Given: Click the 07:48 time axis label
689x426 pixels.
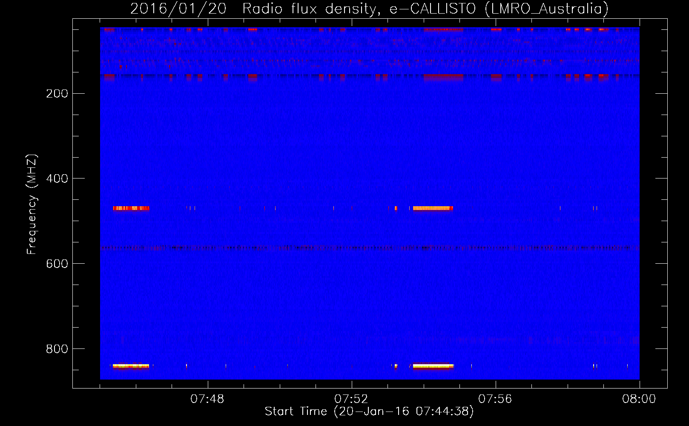Looking at the screenshot, I should coord(207,399).
